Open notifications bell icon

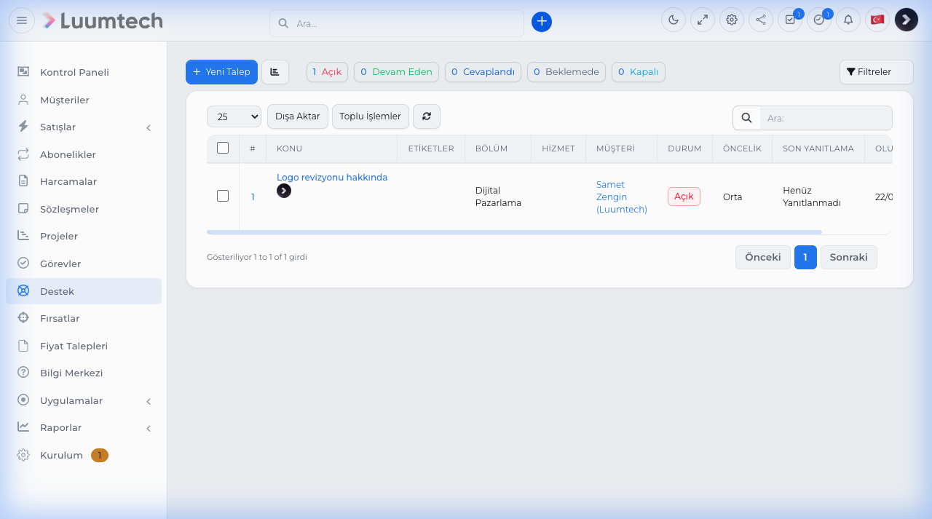tap(848, 20)
